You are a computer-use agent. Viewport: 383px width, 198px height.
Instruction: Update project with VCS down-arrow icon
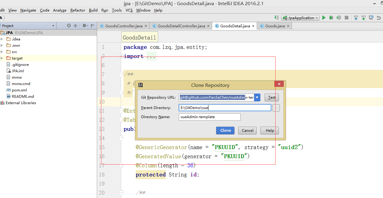[356, 18]
